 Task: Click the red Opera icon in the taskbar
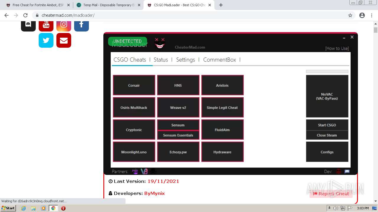[x=63, y=208]
